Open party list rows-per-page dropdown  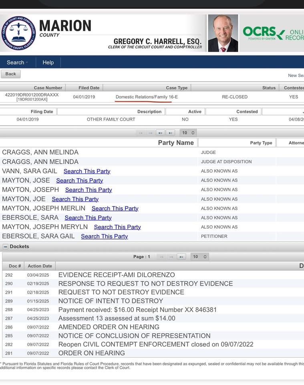click(188, 133)
